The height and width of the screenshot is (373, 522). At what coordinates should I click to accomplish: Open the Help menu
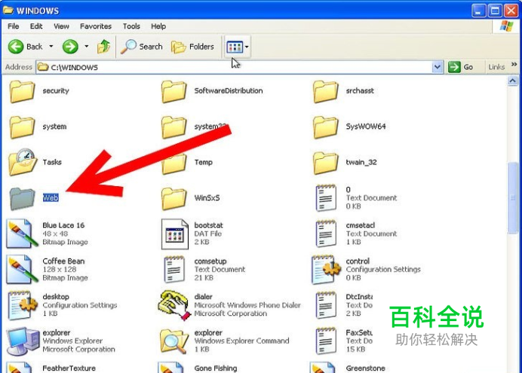coord(158,26)
